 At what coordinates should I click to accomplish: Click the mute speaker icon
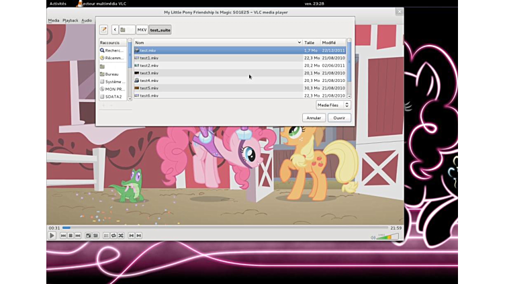tap(373, 237)
